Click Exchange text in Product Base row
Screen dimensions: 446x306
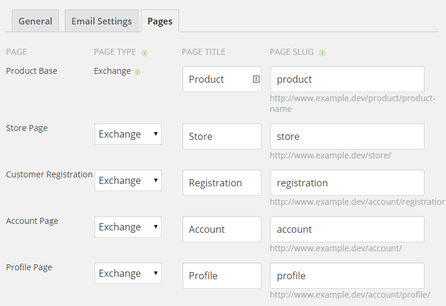[112, 71]
